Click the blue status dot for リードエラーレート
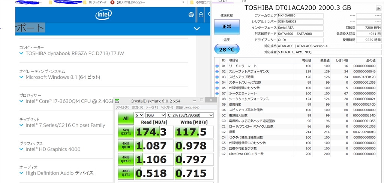Image resolution: width=384 pixels, height=183 pixels. click(217, 66)
